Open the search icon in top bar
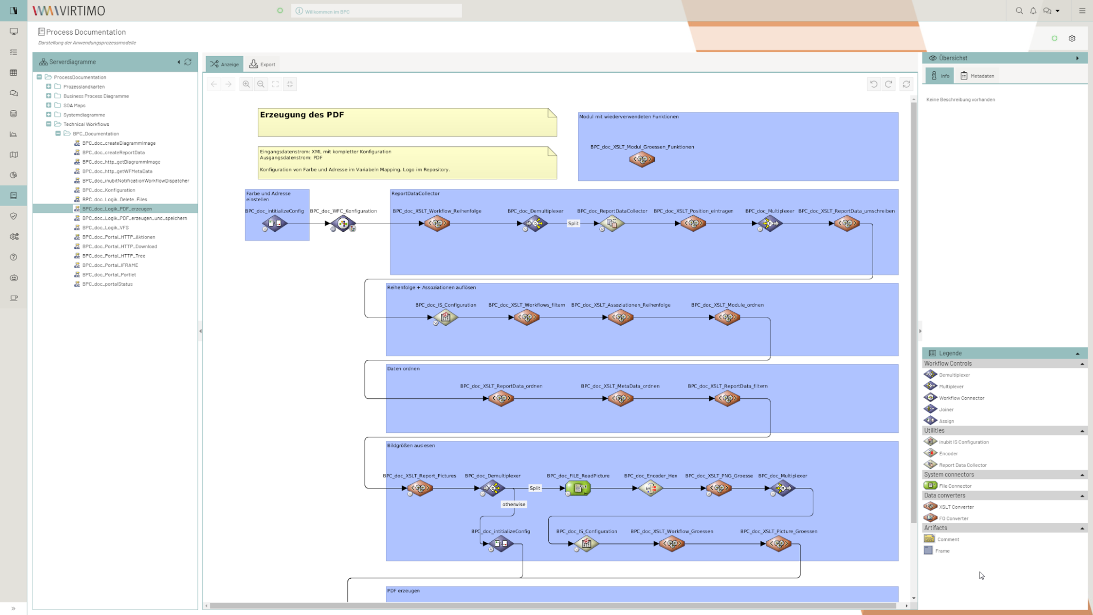 [x=1019, y=11]
